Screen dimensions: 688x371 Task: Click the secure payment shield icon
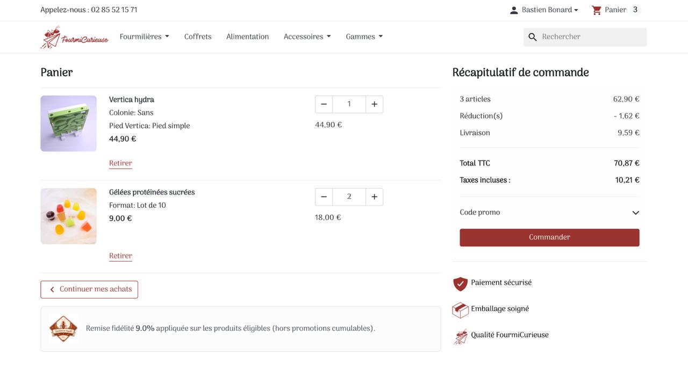[460, 283]
